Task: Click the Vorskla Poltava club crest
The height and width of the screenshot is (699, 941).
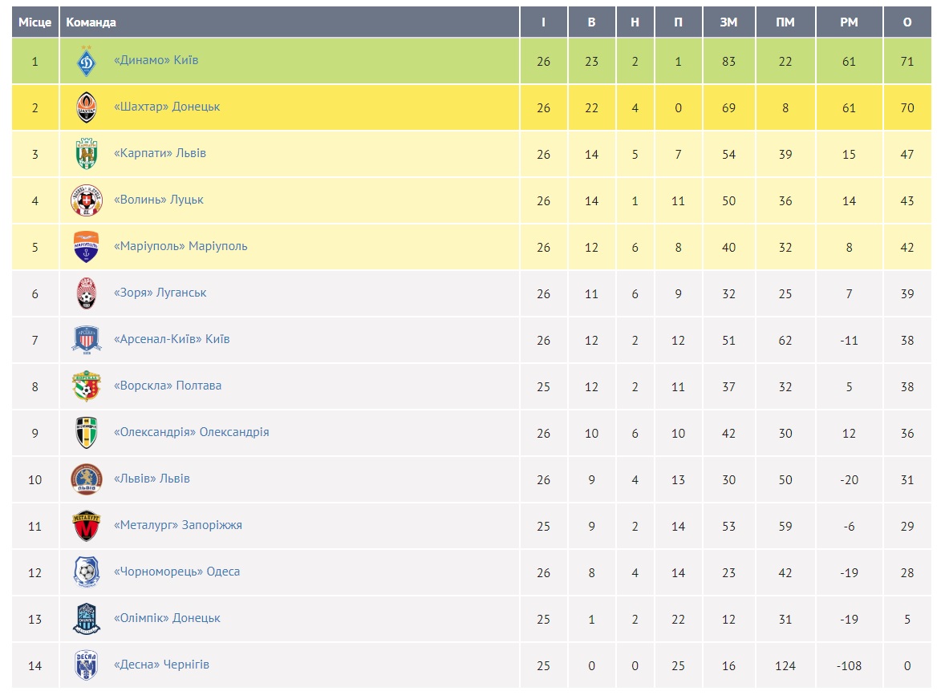Action: pyautogui.click(x=87, y=386)
